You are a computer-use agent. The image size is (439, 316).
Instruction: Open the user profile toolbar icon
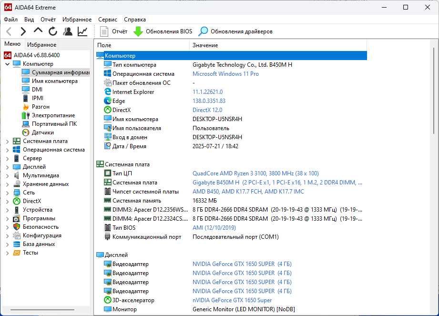pos(68,31)
